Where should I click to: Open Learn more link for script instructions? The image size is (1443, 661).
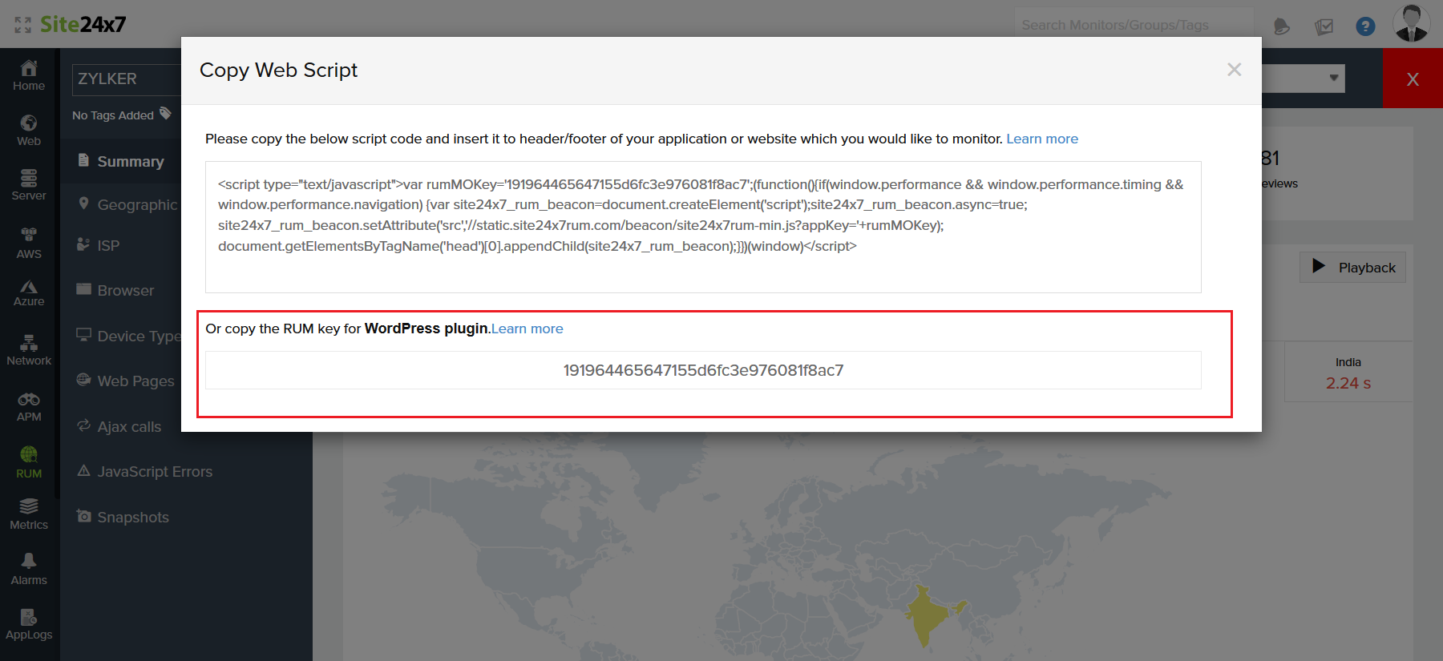[1042, 139]
